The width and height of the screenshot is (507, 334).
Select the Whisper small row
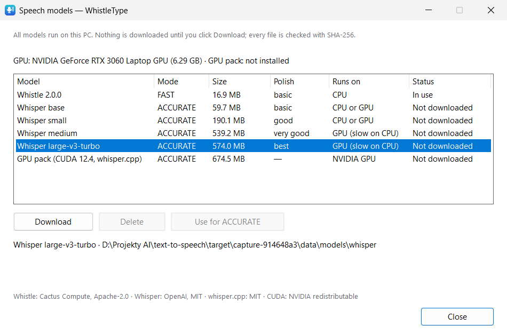point(253,121)
